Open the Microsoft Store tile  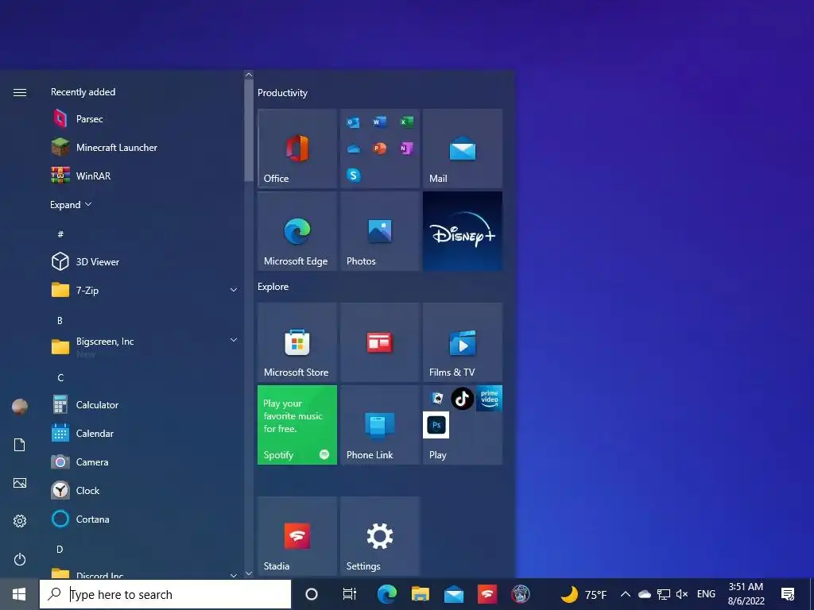[297, 342]
